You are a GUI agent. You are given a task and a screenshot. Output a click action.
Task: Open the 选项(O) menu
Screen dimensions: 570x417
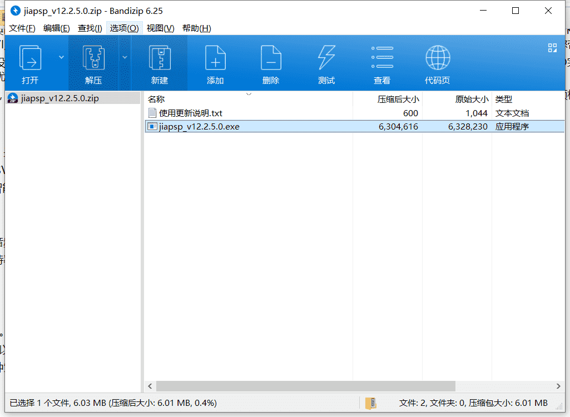point(125,28)
